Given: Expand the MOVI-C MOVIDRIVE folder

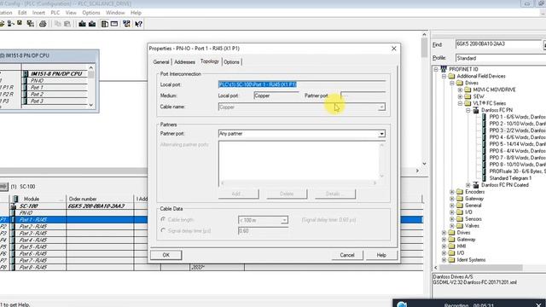Looking at the screenshot, I should click(x=460, y=90).
